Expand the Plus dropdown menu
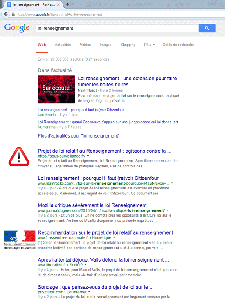Screen dimensions: 225x300 click(x=149, y=45)
